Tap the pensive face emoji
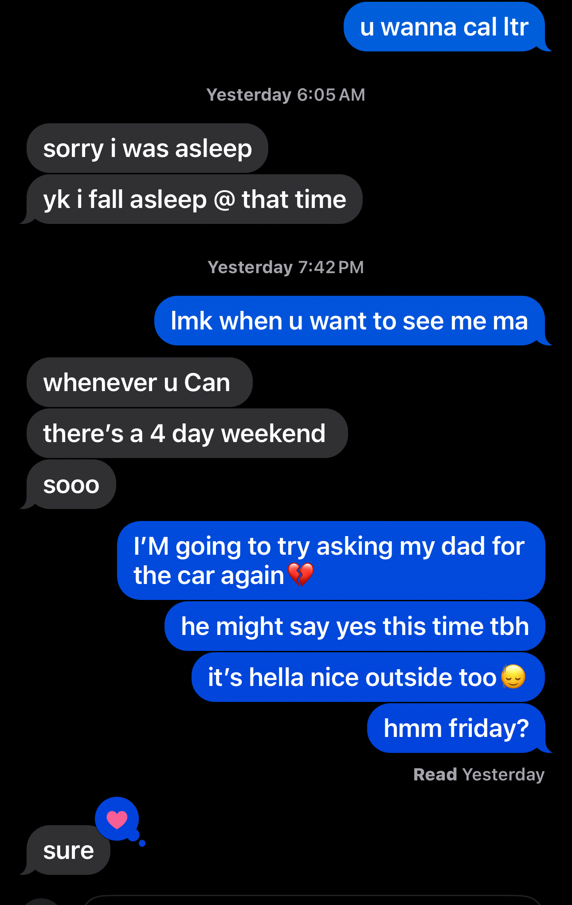Image resolution: width=572 pixels, height=905 pixels. (x=513, y=677)
